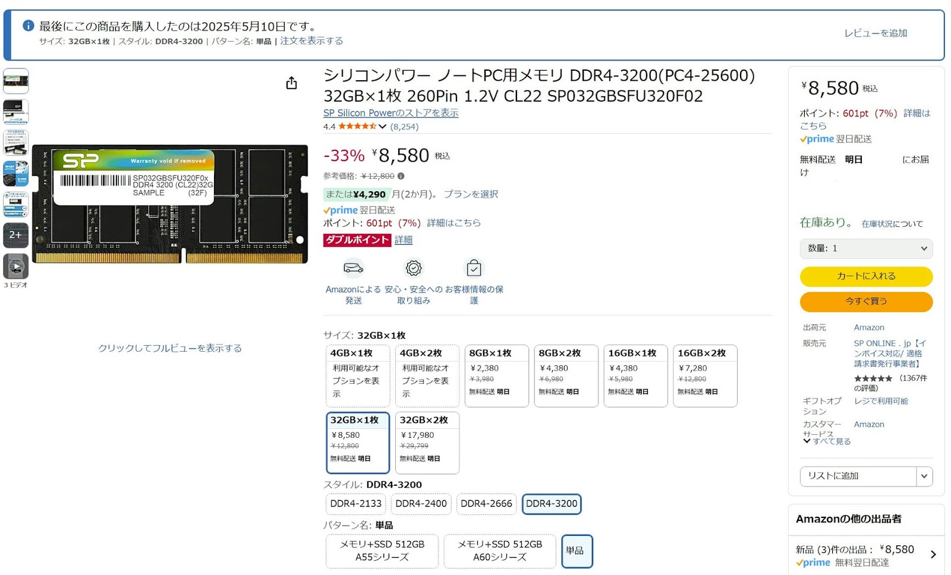
Task: Select the 8GB×1枚 size option
Action: click(x=497, y=375)
